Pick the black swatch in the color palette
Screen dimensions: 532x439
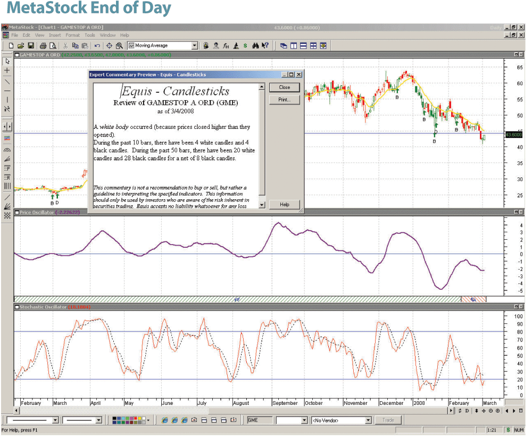(114, 418)
